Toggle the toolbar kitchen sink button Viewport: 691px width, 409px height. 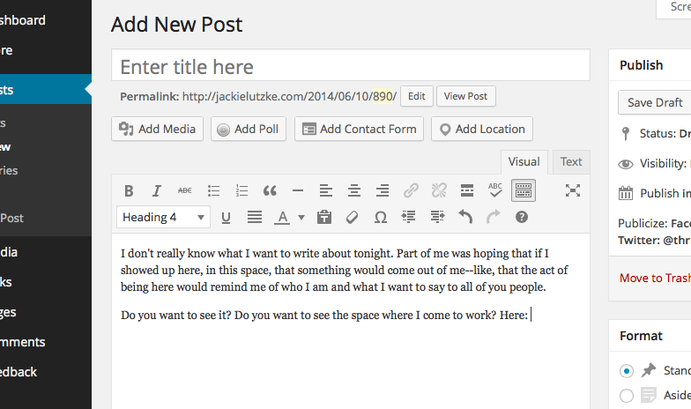tap(524, 190)
